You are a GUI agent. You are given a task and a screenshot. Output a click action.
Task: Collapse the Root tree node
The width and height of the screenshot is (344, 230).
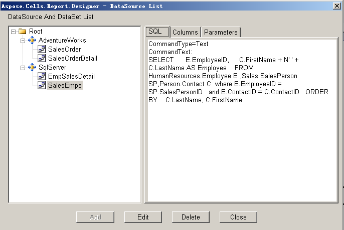point(14,32)
